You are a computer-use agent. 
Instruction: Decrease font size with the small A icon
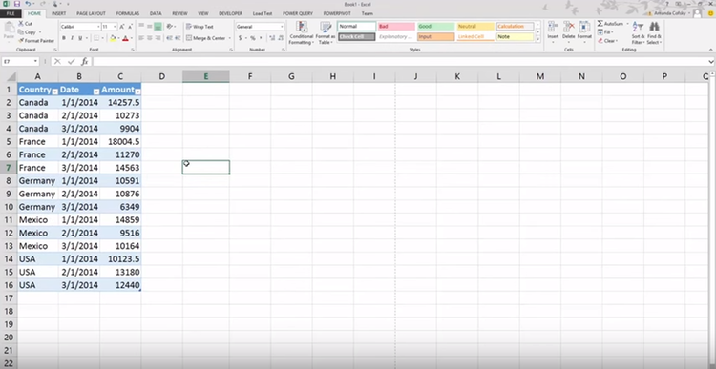pos(130,27)
